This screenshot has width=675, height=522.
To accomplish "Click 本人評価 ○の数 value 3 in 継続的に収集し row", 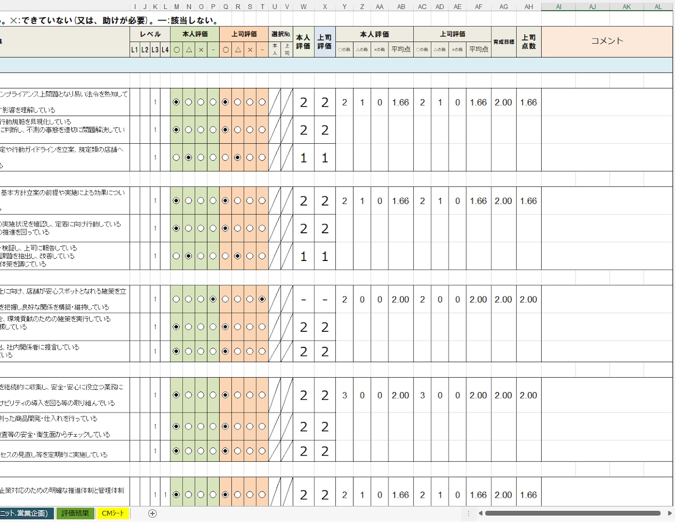I will click(x=345, y=395).
